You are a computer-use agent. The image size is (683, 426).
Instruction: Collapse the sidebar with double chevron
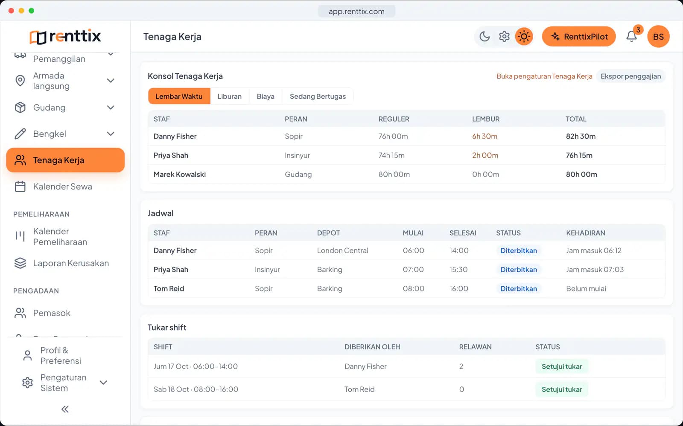coord(65,409)
